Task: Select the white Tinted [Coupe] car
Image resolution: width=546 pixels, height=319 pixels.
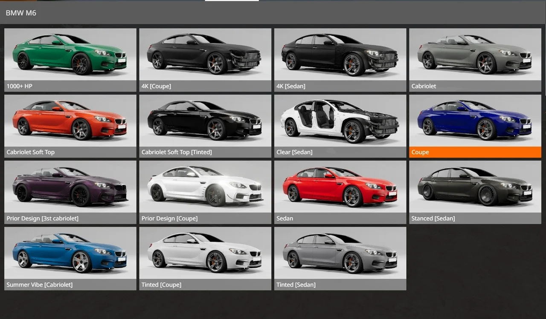Action: [x=205, y=253]
